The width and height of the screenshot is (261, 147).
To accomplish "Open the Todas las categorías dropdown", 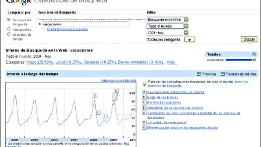I will (x=190, y=39).
